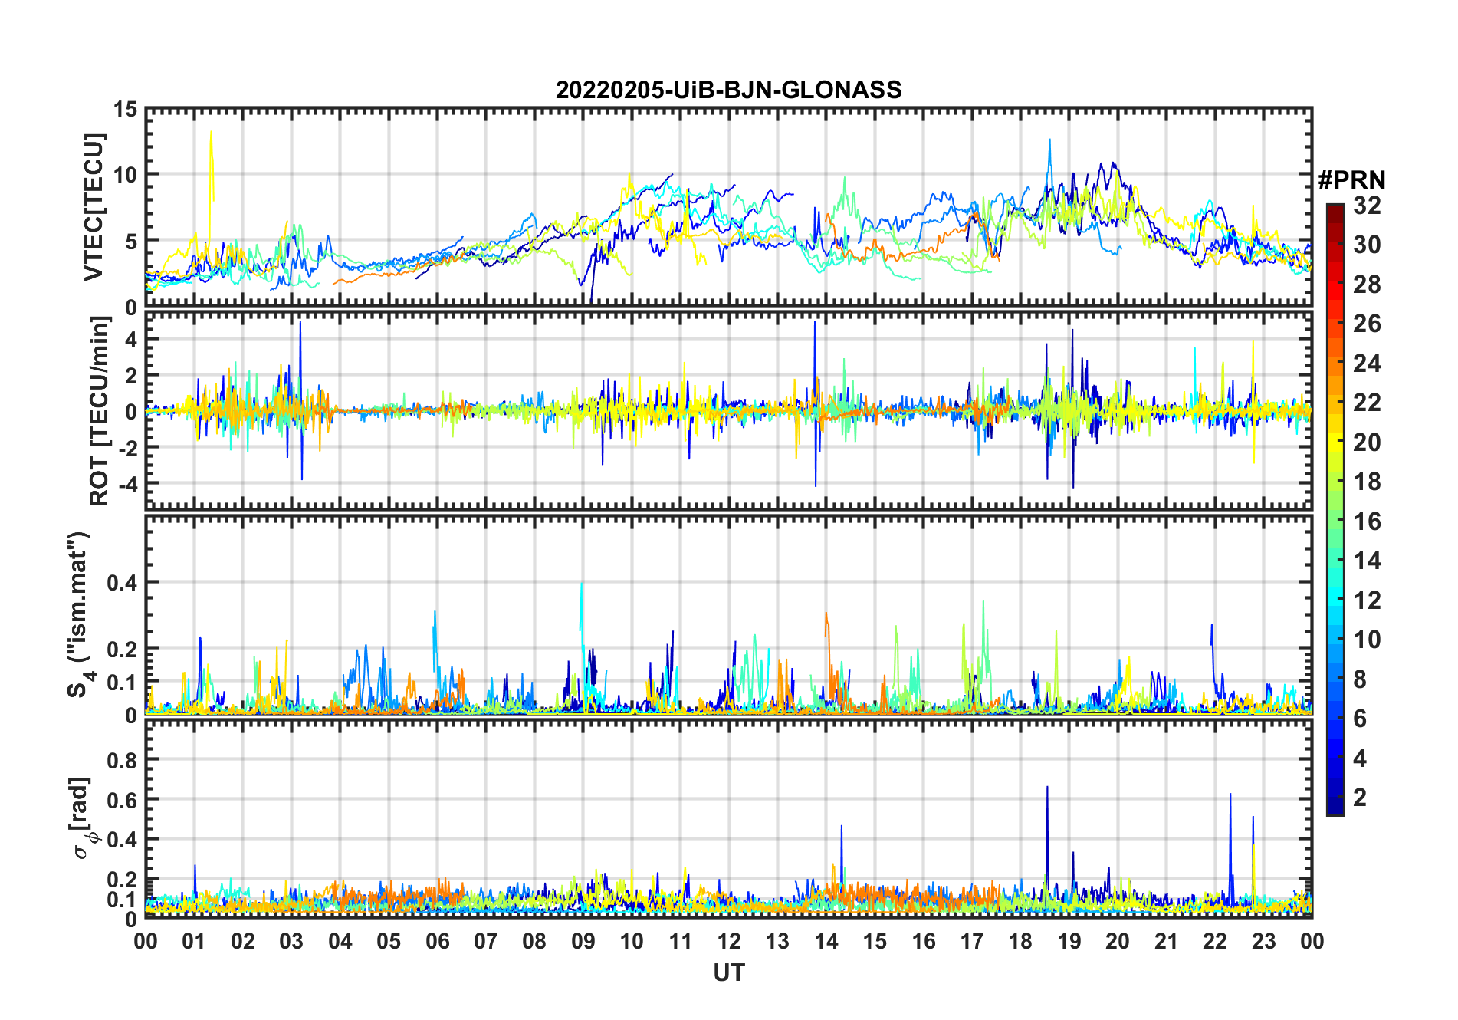The image size is (1458, 1020).
Task: Select the "4" tick on the ROT axis
Action: (131, 339)
